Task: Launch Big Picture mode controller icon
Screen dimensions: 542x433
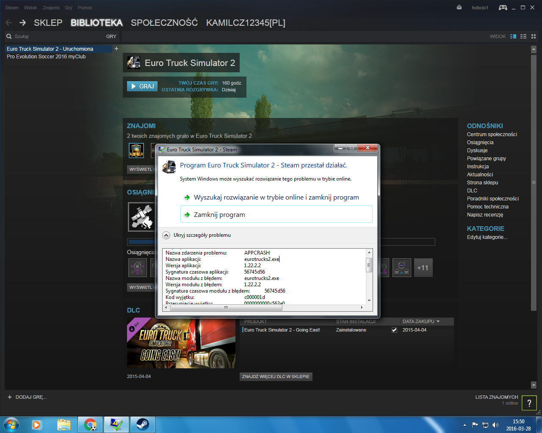Action: click(x=503, y=8)
